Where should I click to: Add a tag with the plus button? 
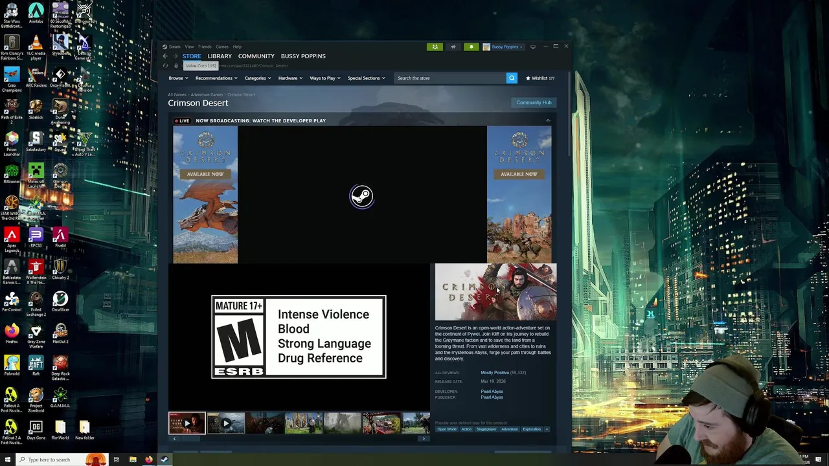(x=547, y=429)
